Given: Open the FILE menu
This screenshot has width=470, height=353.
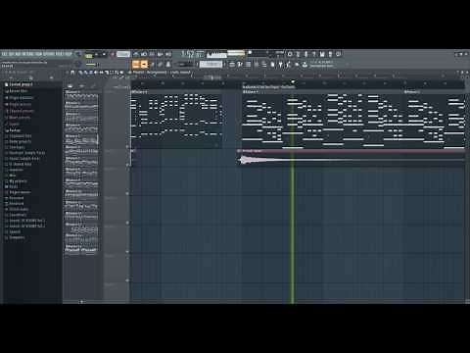Looking at the screenshot, I should [4, 54].
